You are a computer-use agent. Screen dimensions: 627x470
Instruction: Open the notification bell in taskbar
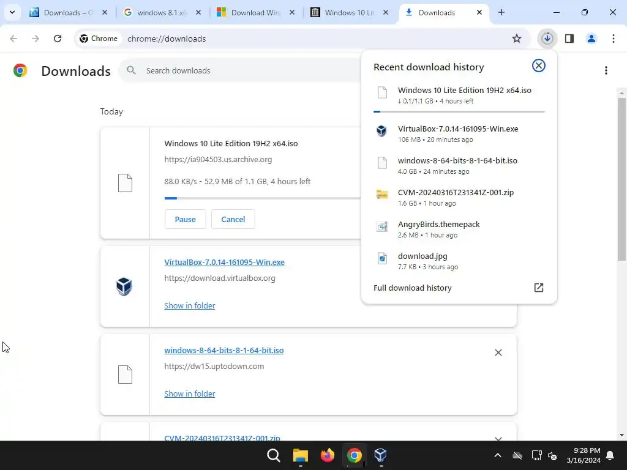pyautogui.click(x=610, y=455)
